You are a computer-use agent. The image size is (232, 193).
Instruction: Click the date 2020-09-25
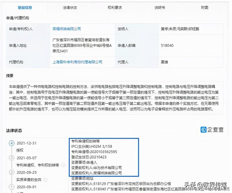26,172
